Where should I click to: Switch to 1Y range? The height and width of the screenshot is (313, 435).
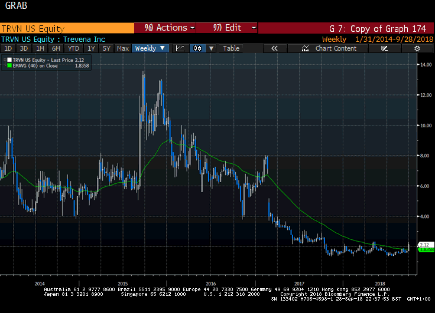(x=91, y=48)
